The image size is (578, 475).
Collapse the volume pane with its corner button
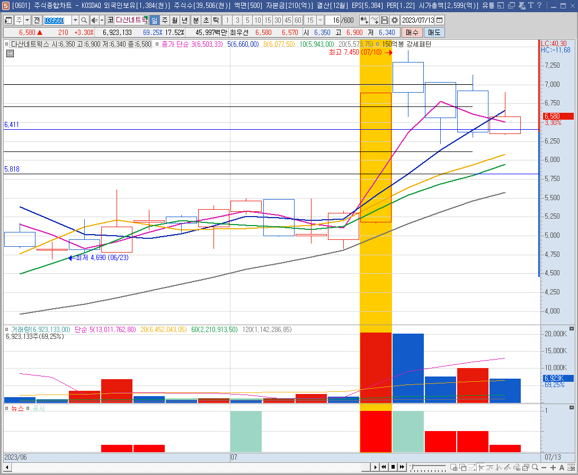(571, 329)
